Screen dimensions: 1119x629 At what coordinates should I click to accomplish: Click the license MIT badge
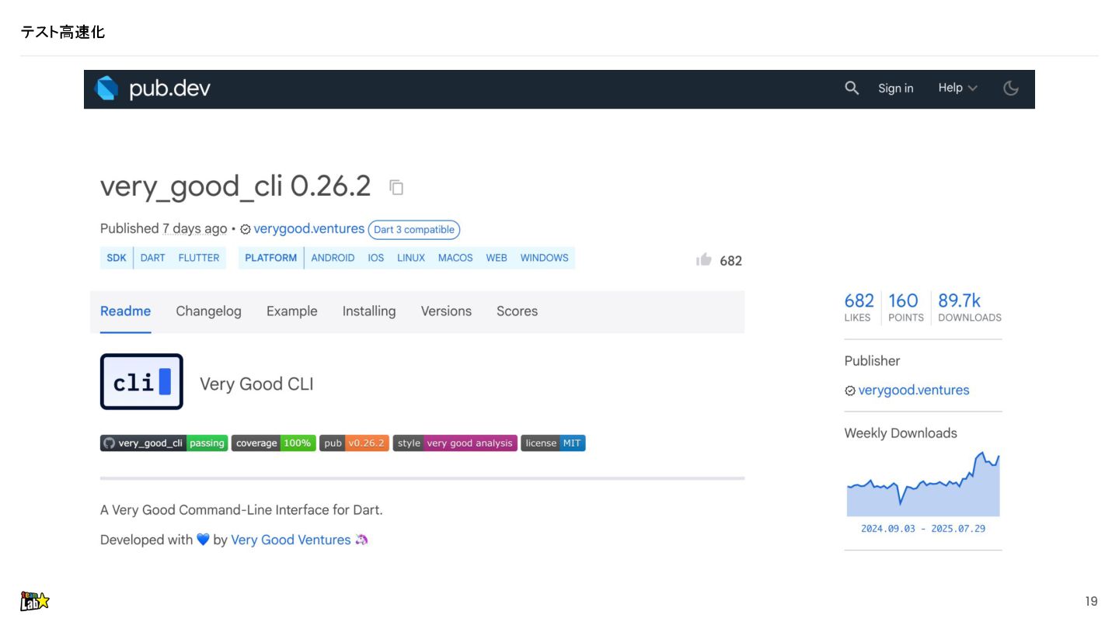[553, 443]
